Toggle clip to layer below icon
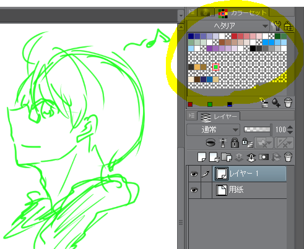 point(210,143)
